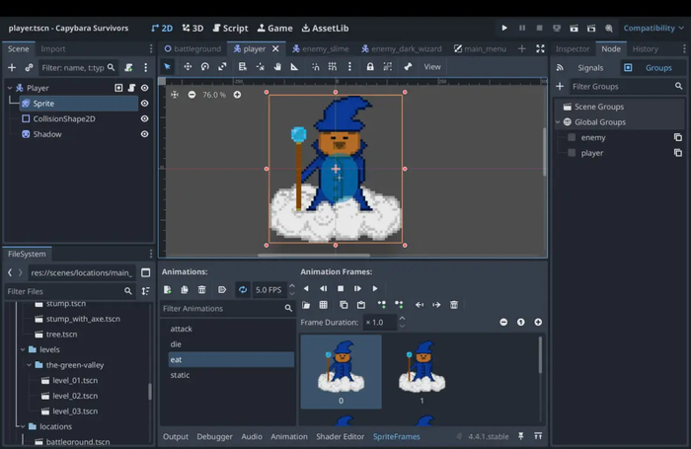Add a new node with plus icon
The image size is (691, 449).
click(x=12, y=67)
